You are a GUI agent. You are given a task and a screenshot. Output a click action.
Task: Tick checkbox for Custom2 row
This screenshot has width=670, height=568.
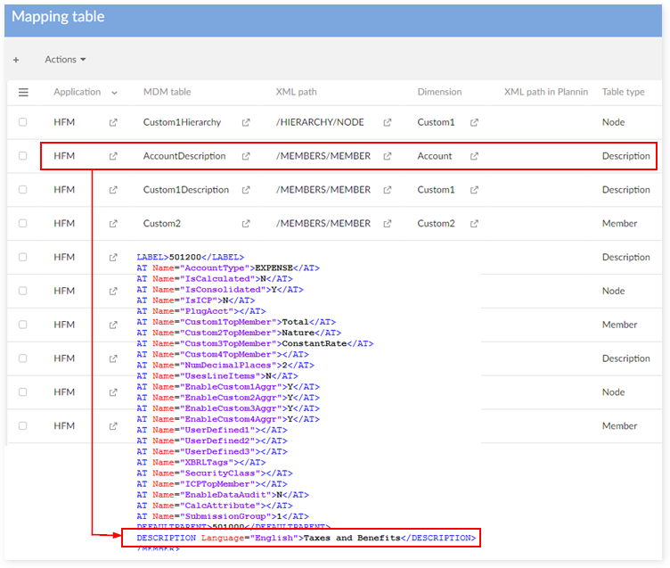point(22,223)
